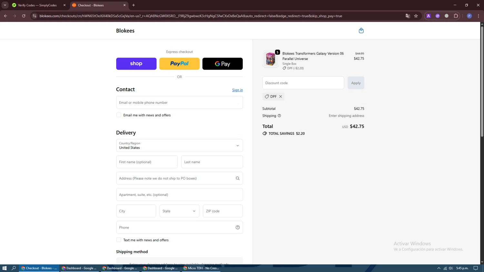Bookmark this page with the star icon
The height and width of the screenshot is (272, 484).
[416, 16]
